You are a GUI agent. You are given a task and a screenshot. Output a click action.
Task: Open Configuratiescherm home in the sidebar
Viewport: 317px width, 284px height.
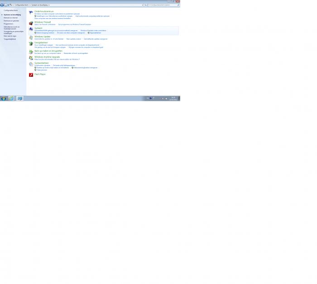11,10
